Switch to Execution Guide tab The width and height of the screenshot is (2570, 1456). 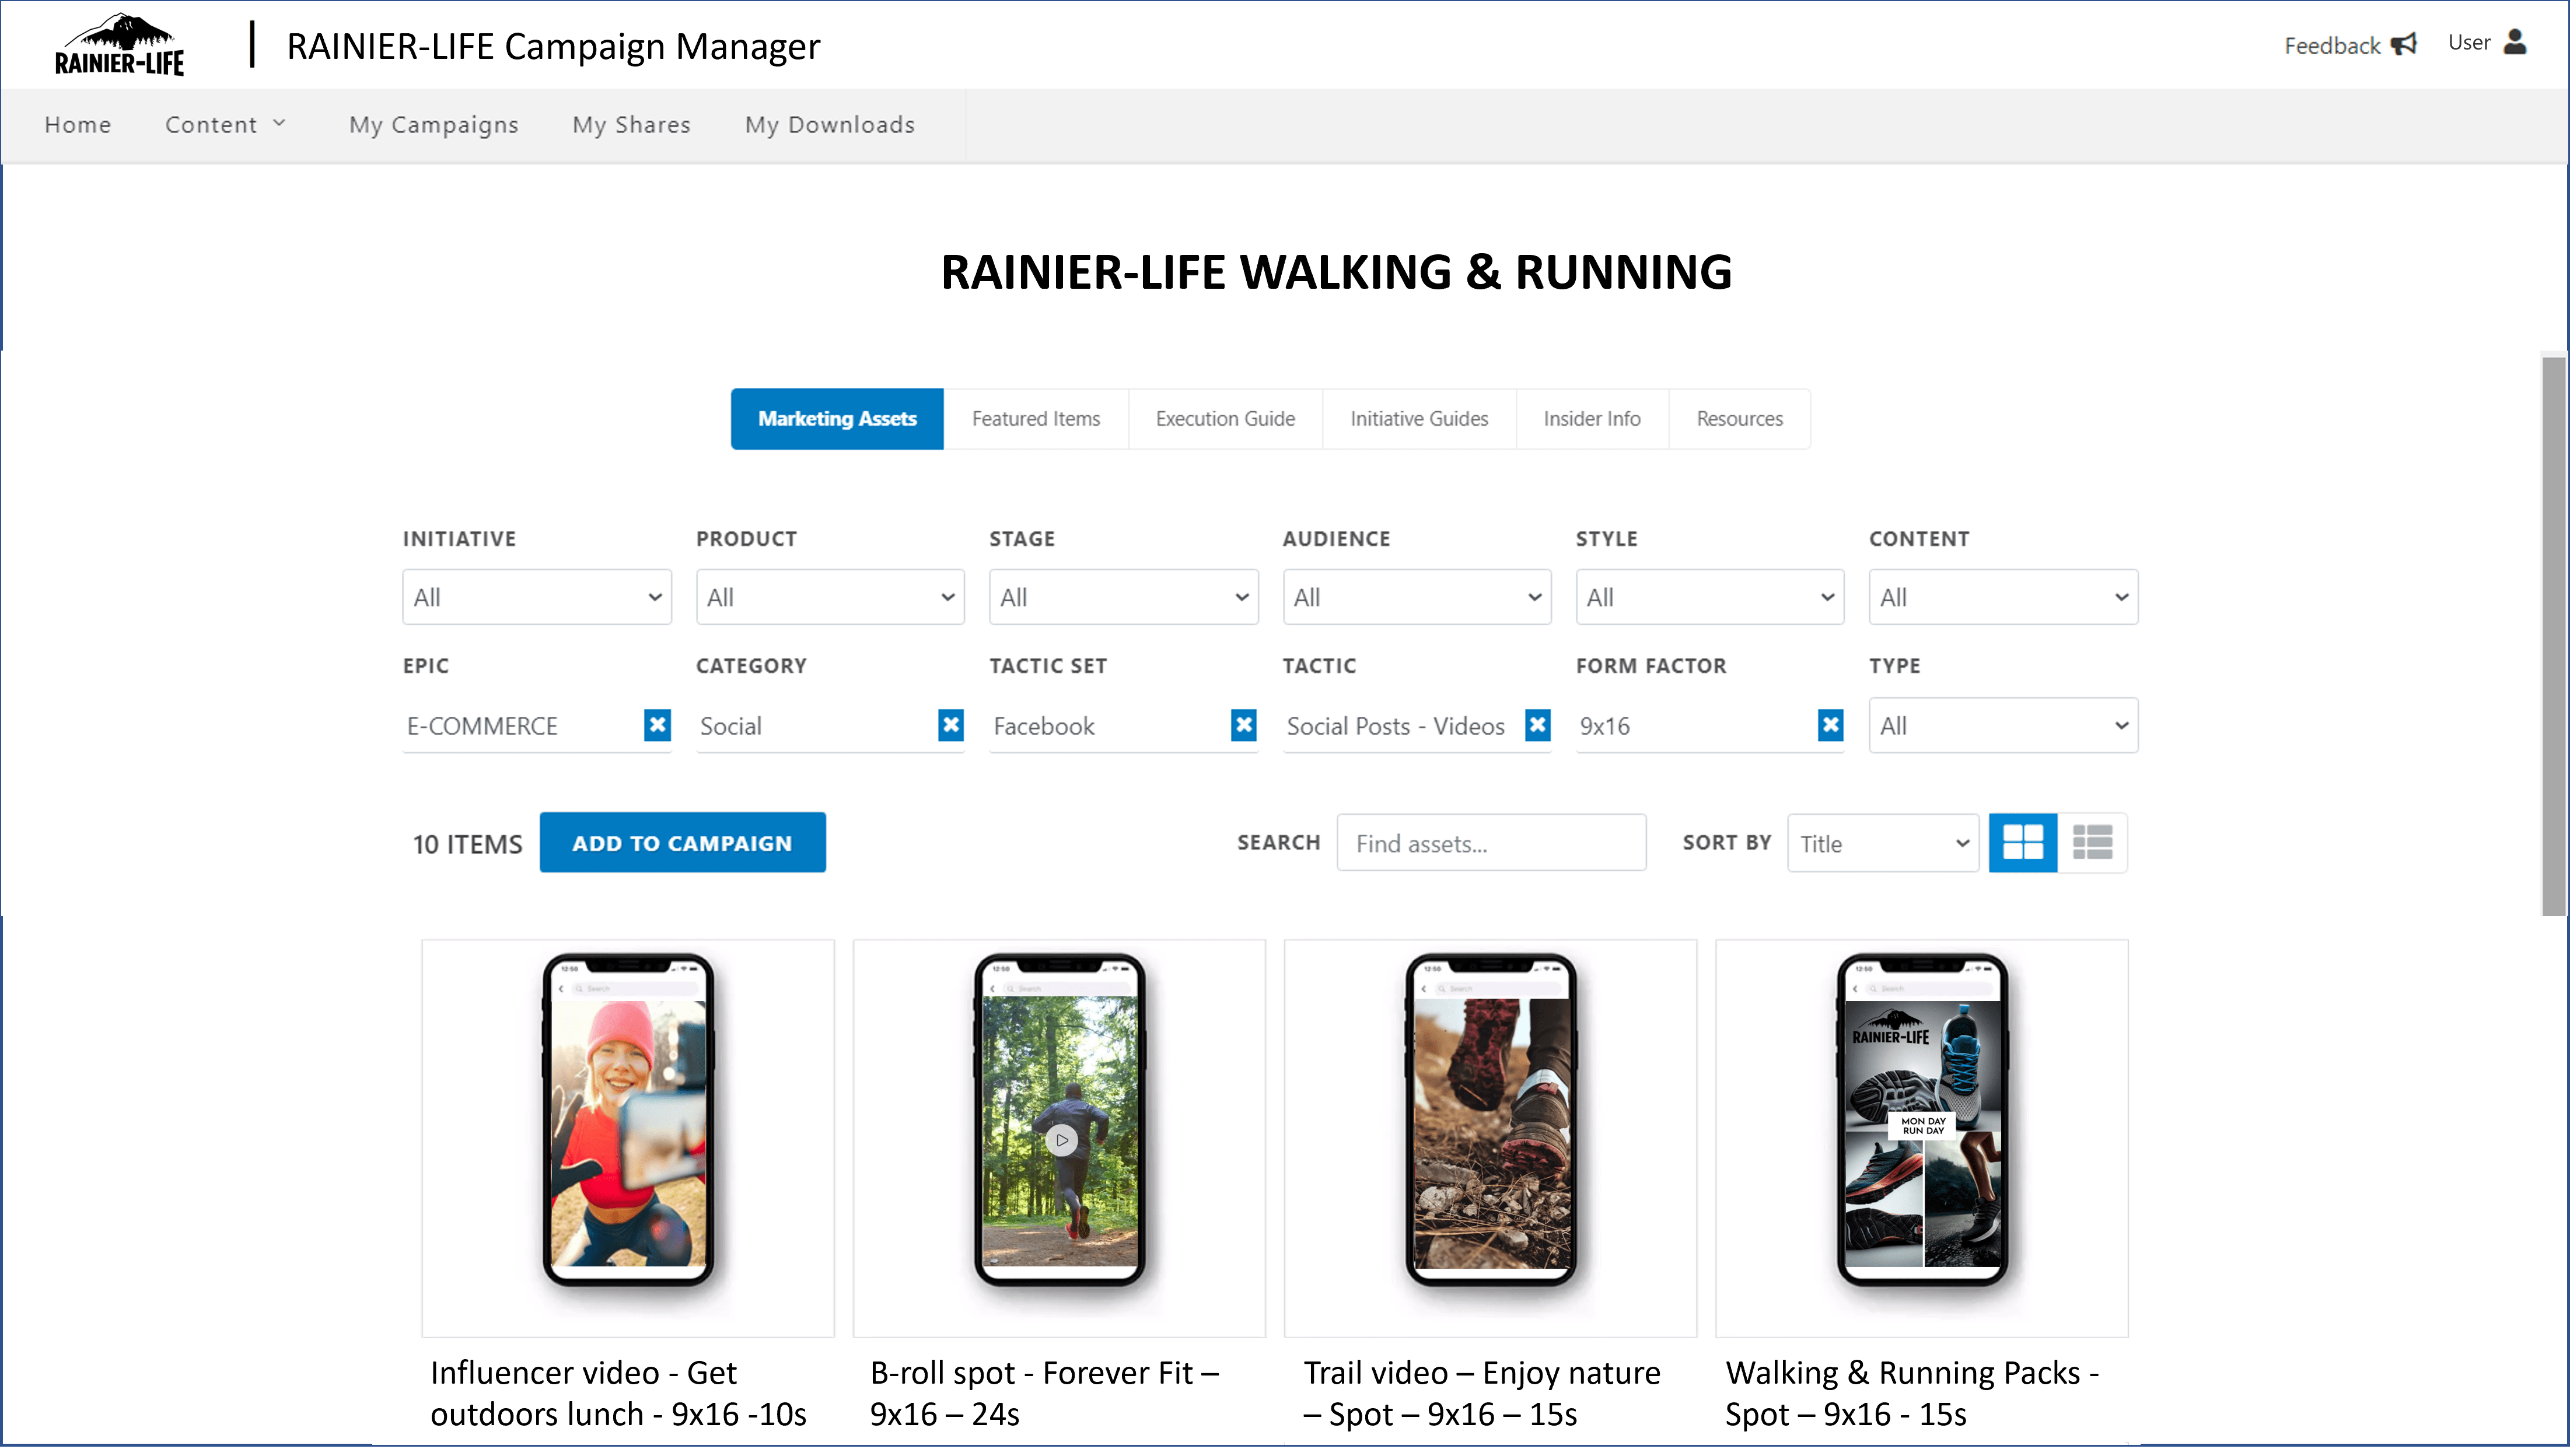(x=1225, y=419)
